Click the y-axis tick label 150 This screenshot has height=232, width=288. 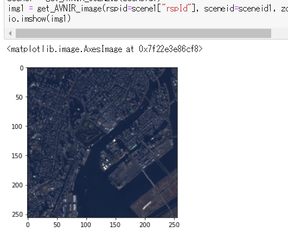[x=17, y=156]
